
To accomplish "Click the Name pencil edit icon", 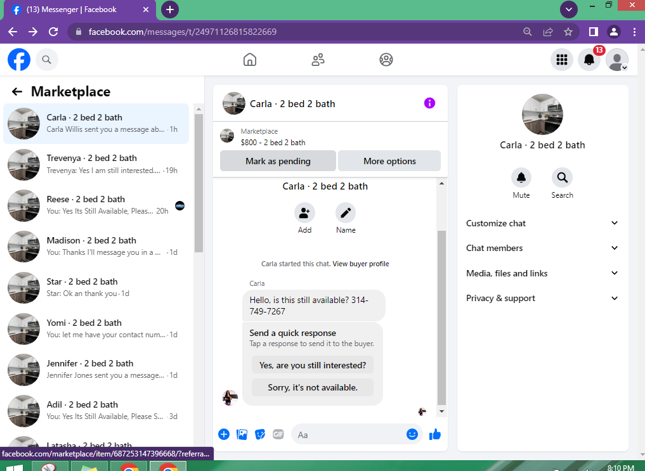I will click(346, 213).
